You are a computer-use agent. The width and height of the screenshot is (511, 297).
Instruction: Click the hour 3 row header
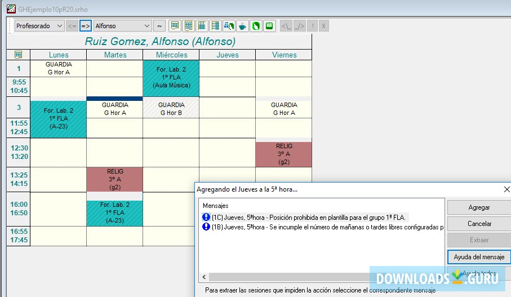click(19, 108)
